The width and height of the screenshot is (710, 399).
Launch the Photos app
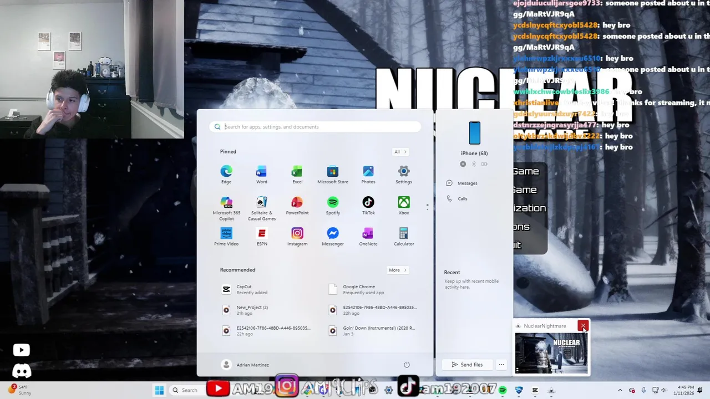(368, 175)
